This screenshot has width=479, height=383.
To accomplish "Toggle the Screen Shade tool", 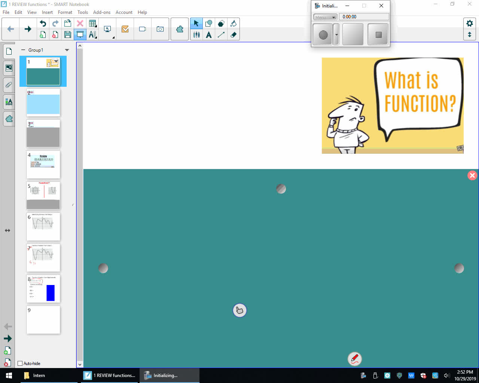I will click(80, 35).
